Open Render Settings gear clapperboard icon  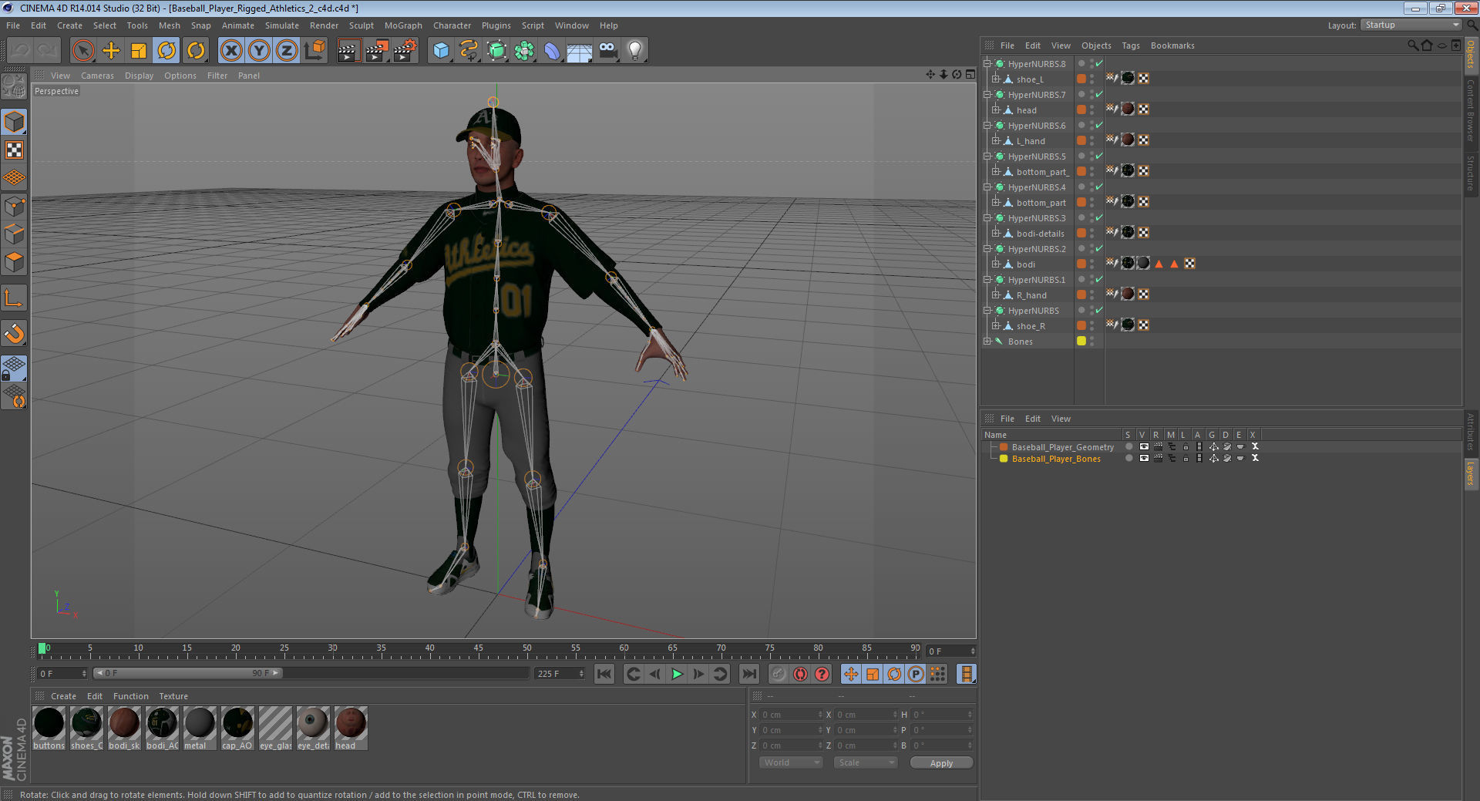405,51
